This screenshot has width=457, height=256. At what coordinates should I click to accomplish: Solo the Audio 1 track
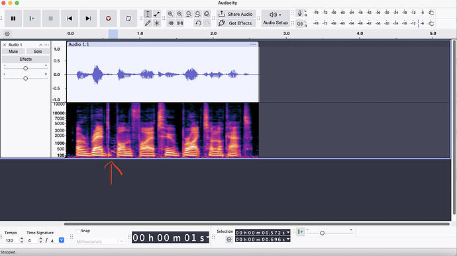[x=38, y=52]
